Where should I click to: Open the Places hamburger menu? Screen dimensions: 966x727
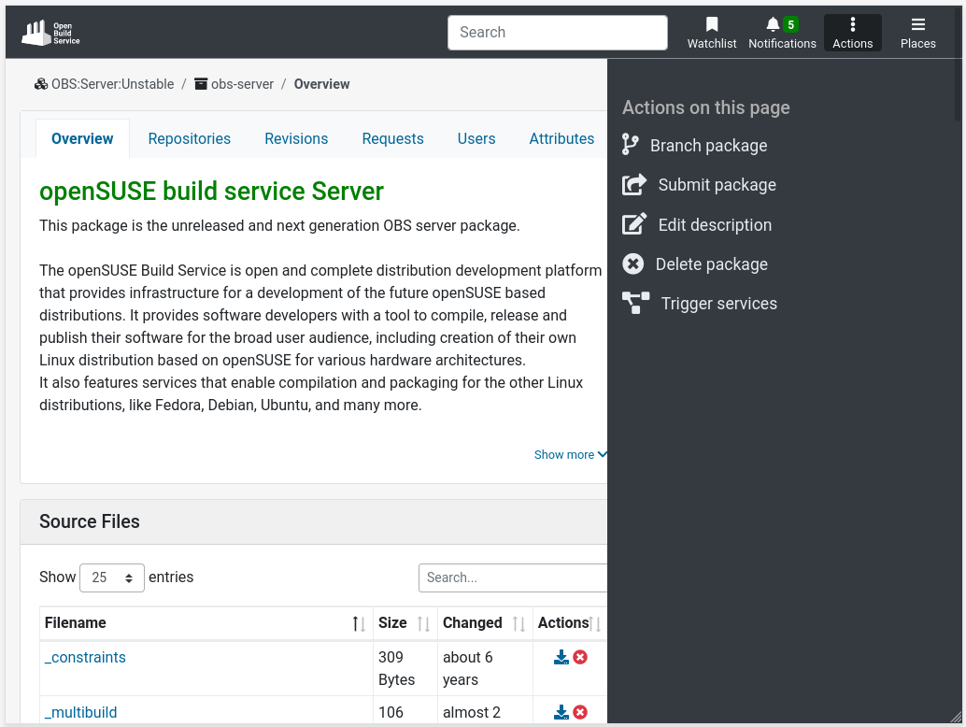coord(917,33)
